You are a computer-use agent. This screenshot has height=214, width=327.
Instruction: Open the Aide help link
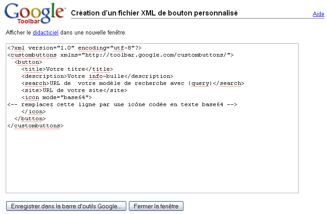[318, 14]
